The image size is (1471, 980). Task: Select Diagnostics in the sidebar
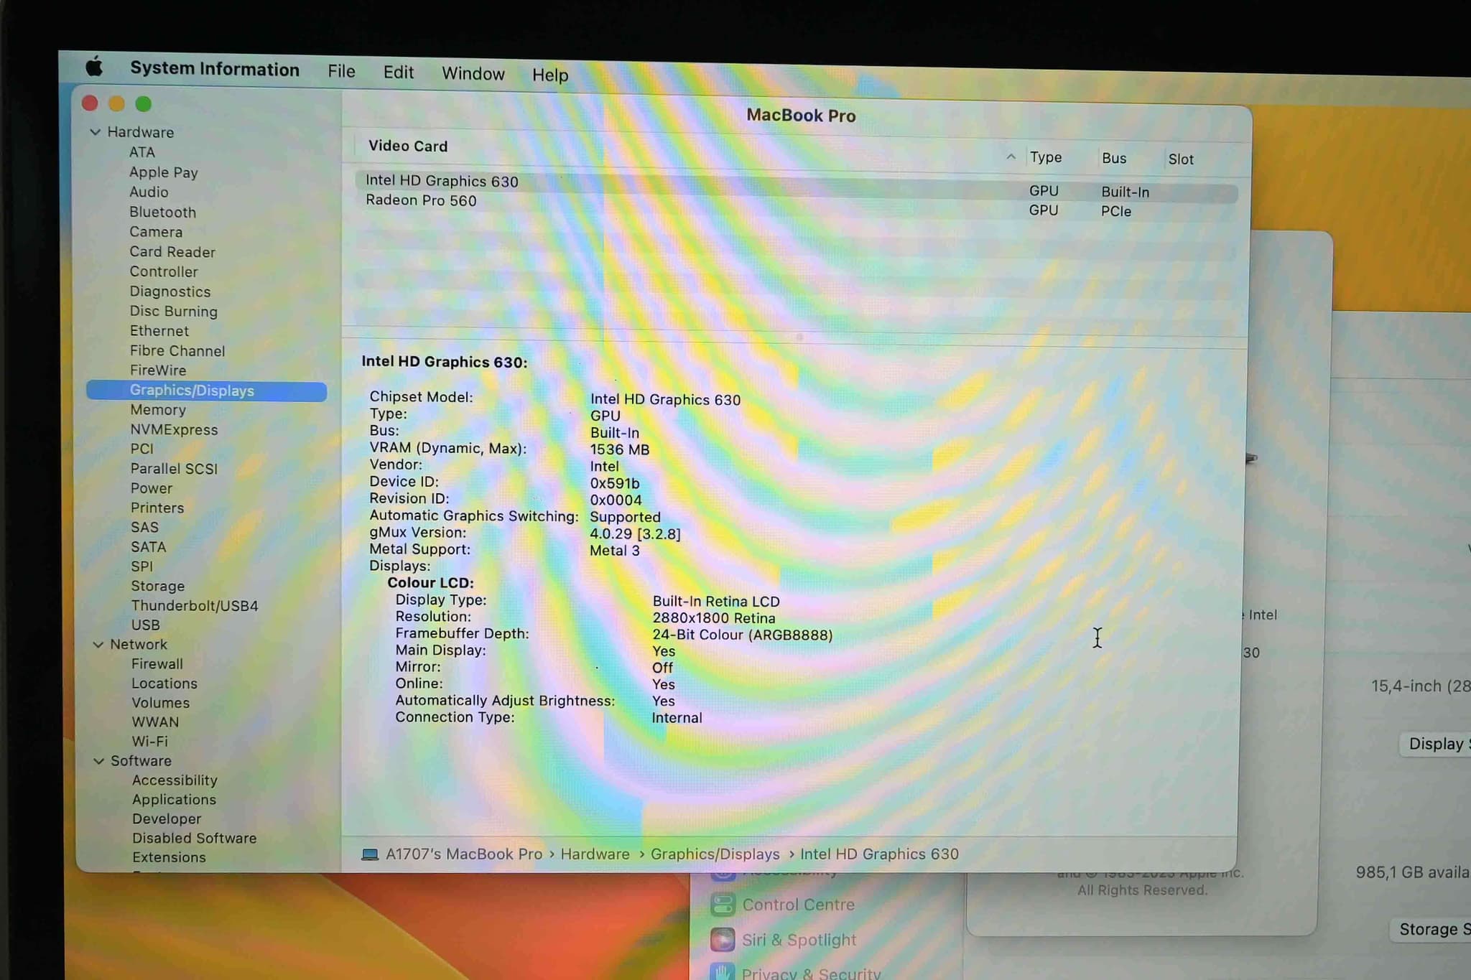[x=170, y=291]
